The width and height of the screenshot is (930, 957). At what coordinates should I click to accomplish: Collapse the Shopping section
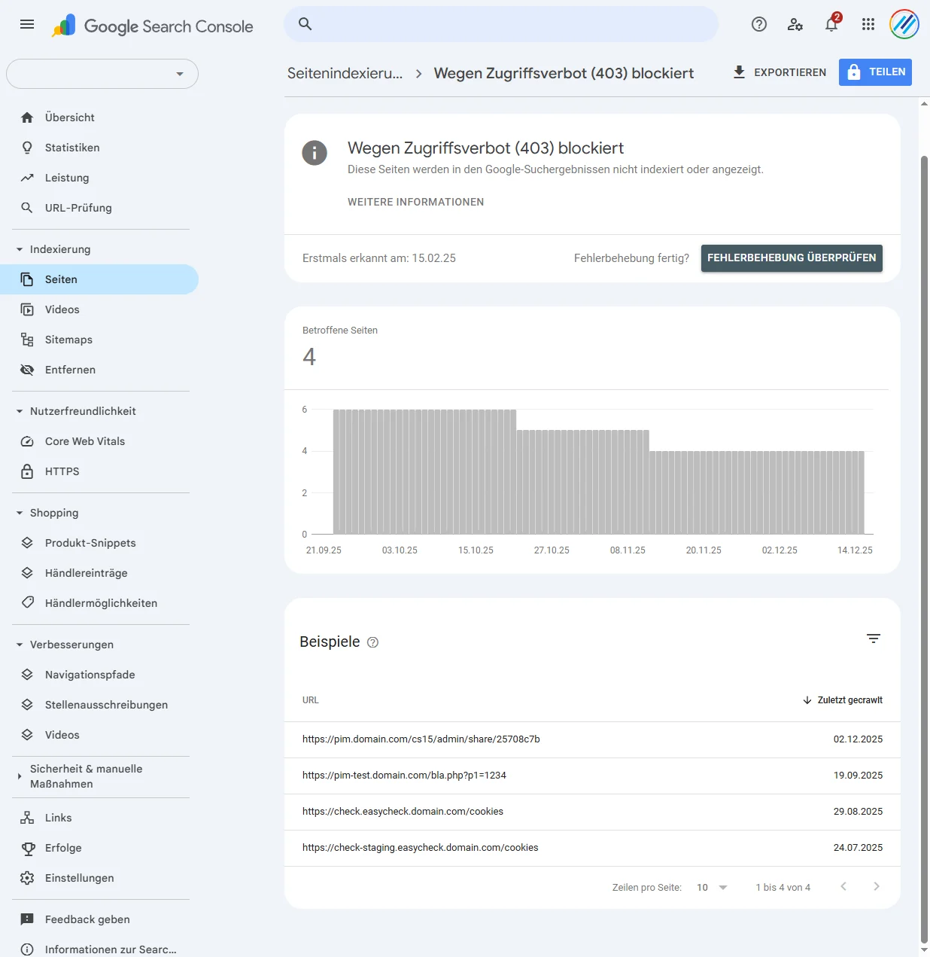20,513
